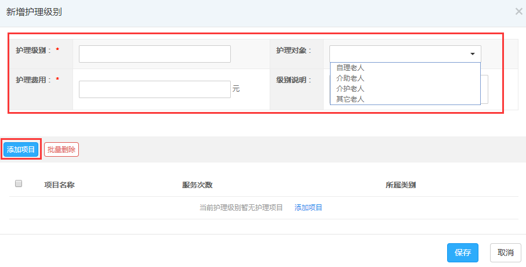This screenshot has height=267, width=526.
Task: Select 自理老人 from the dropdown list
Action: (x=350, y=68)
